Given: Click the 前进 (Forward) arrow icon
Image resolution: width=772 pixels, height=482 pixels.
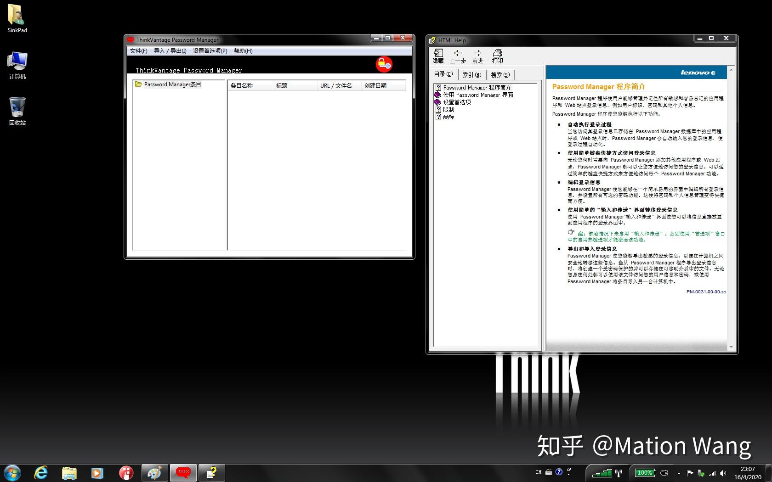Looking at the screenshot, I should click(x=477, y=55).
